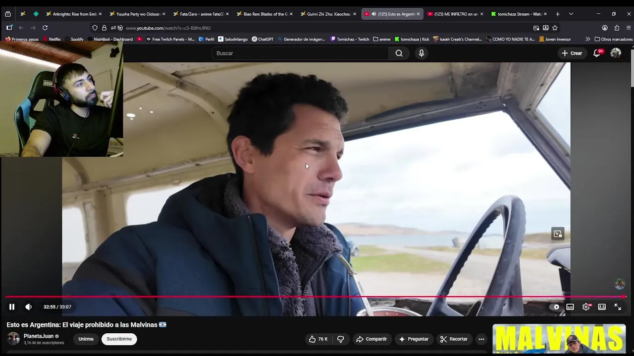Click the search magnifier button
The height and width of the screenshot is (356, 634).
click(399, 53)
